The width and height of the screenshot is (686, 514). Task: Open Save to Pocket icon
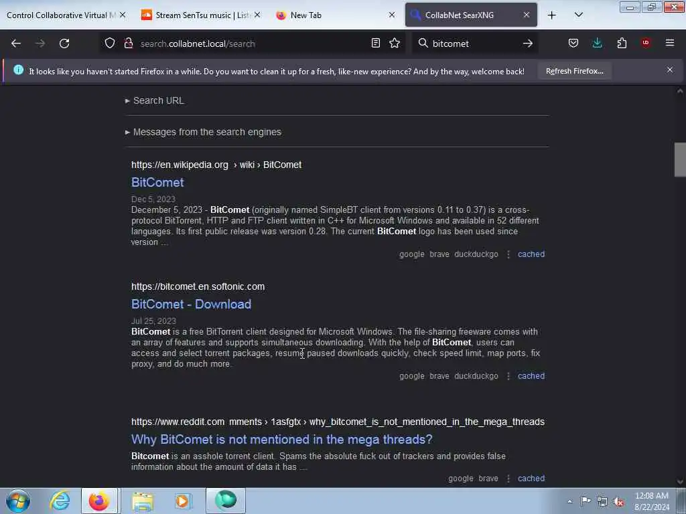click(573, 43)
